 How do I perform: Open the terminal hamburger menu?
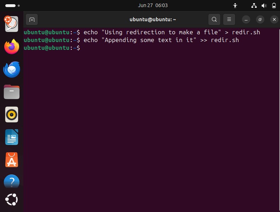click(229, 19)
